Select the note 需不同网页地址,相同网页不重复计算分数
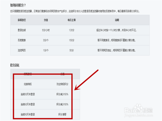The height and width of the screenshot is (121, 162). point(116,50)
